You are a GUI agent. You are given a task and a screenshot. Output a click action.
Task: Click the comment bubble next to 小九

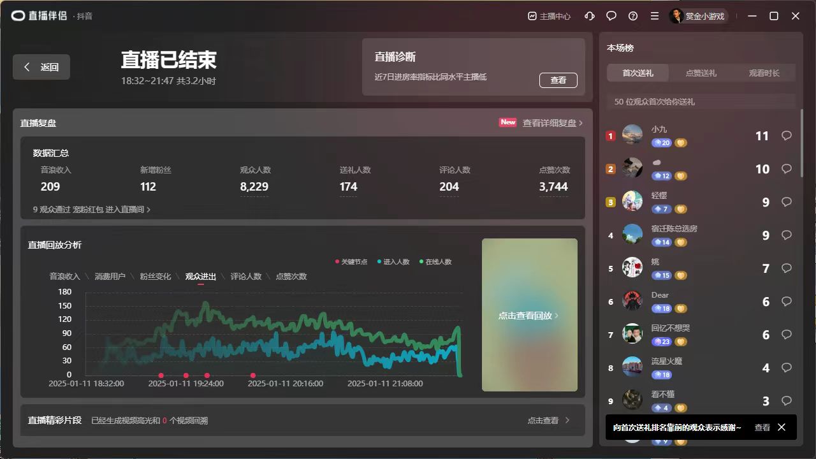click(786, 135)
